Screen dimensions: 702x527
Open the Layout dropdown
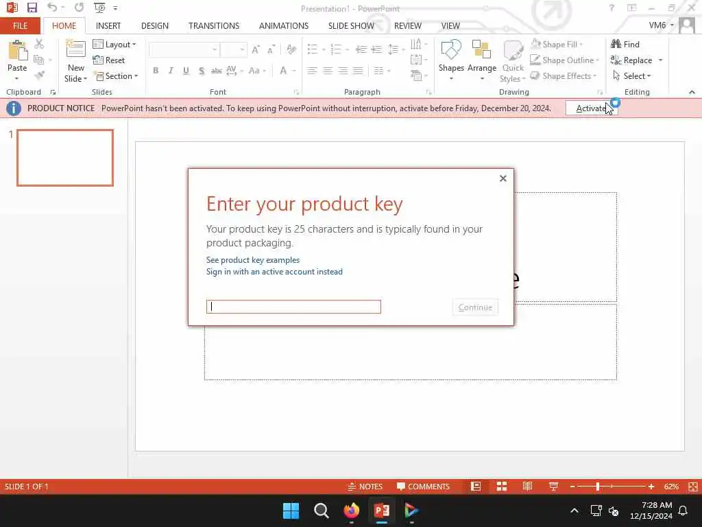click(x=114, y=44)
